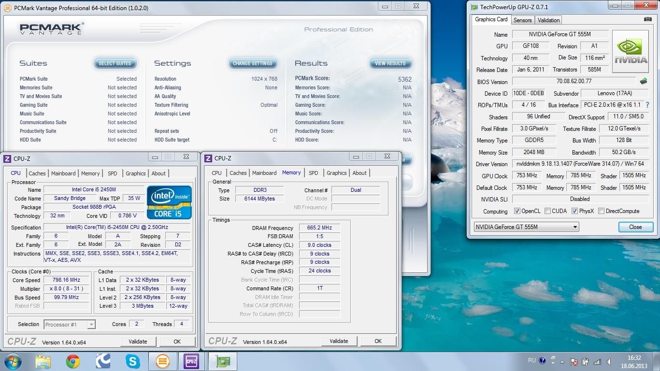The width and height of the screenshot is (660, 371).
Task: Open network signal tray icon
Action: pyautogui.click(x=597, y=362)
